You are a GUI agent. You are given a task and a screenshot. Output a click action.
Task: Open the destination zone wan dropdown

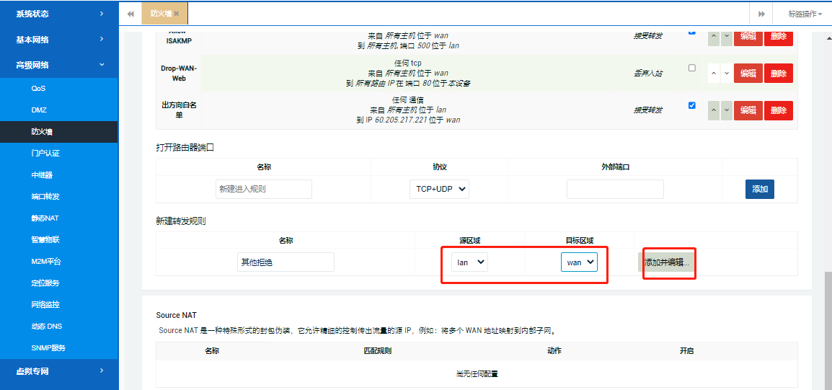coord(579,262)
